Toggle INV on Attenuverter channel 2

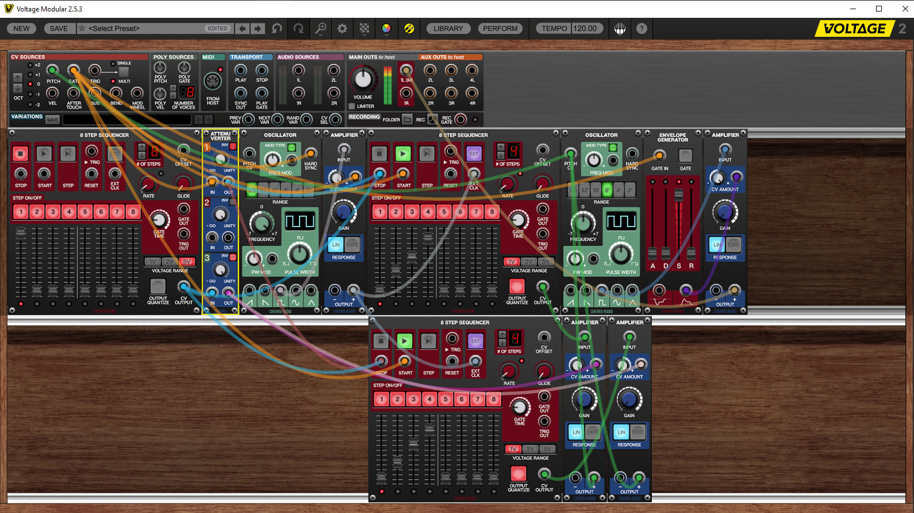point(233,202)
